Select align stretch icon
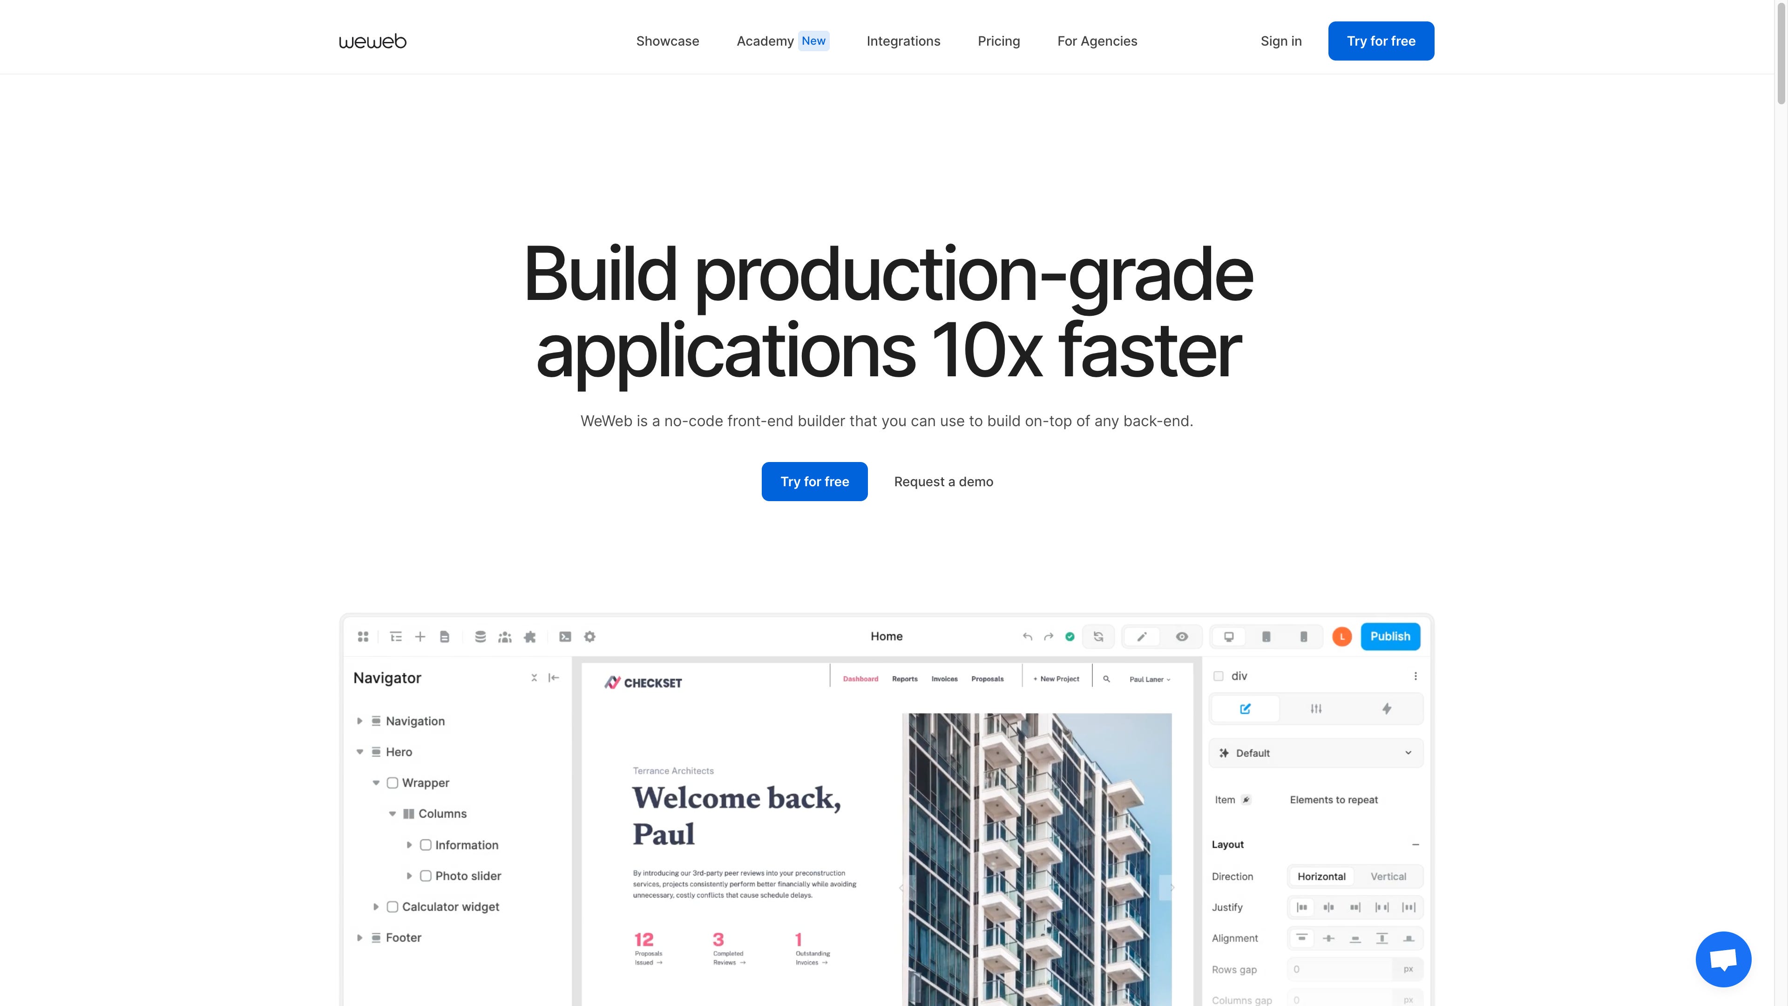The image size is (1788, 1006). [1382, 938]
